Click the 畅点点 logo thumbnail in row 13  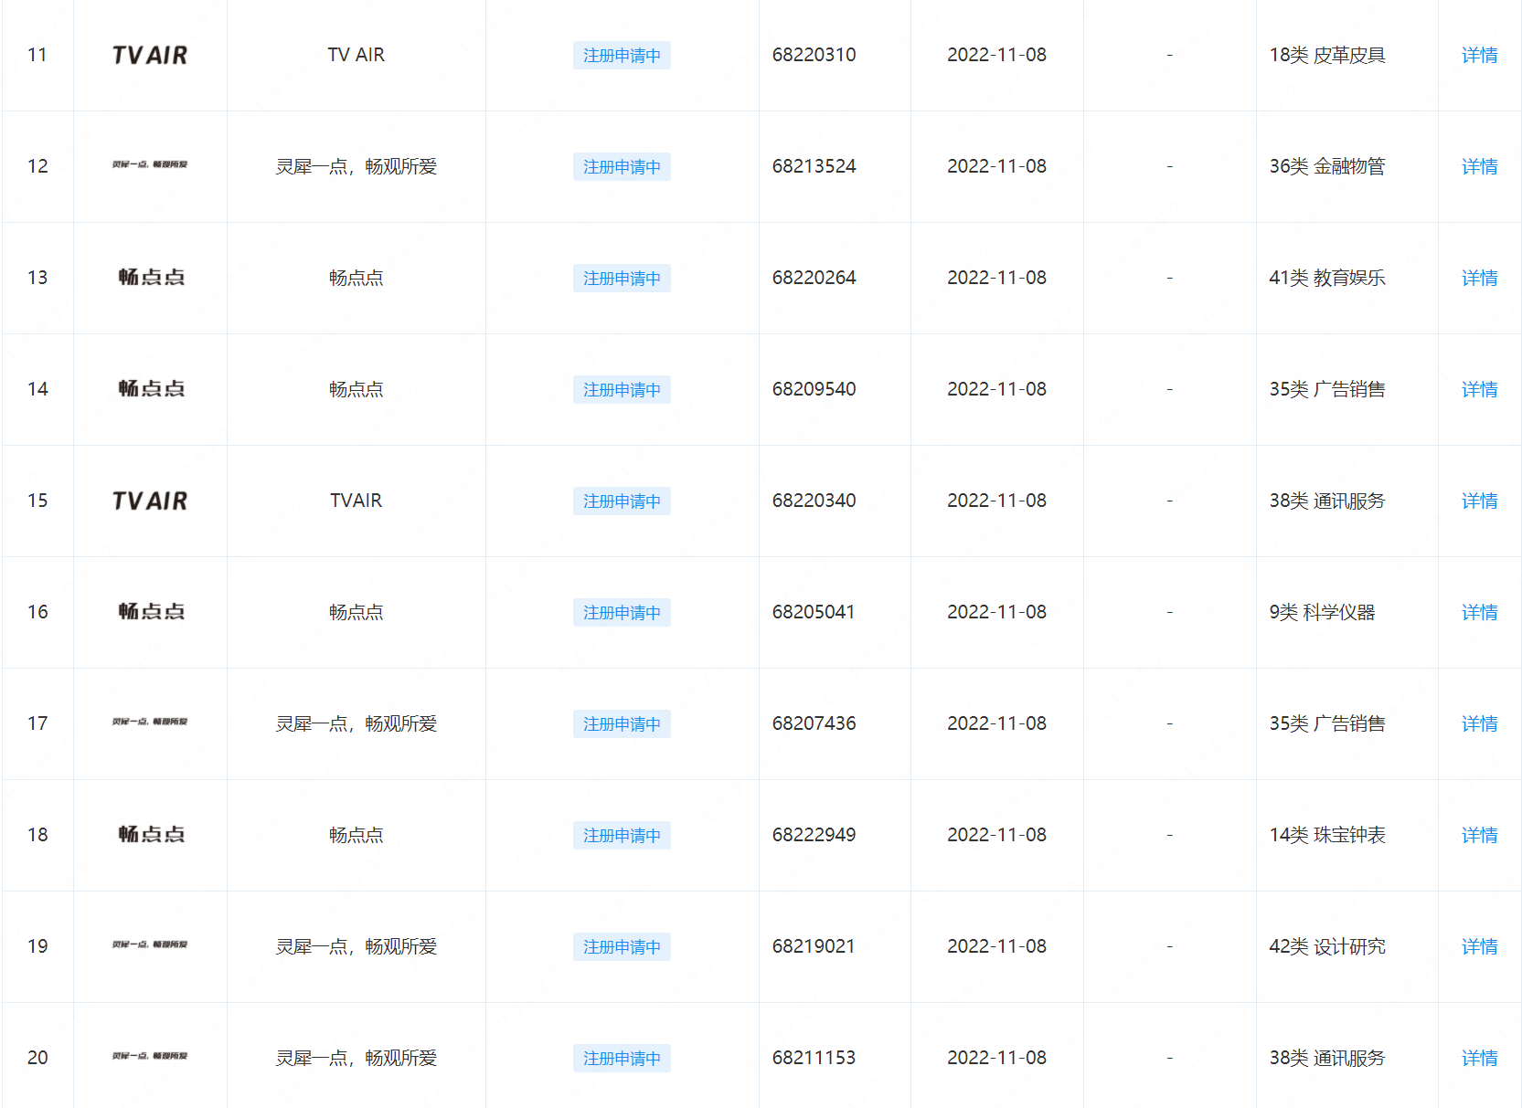point(151,278)
